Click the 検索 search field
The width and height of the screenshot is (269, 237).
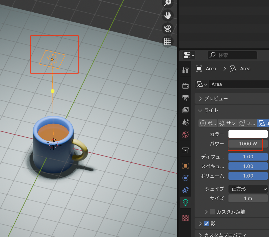click(232, 55)
